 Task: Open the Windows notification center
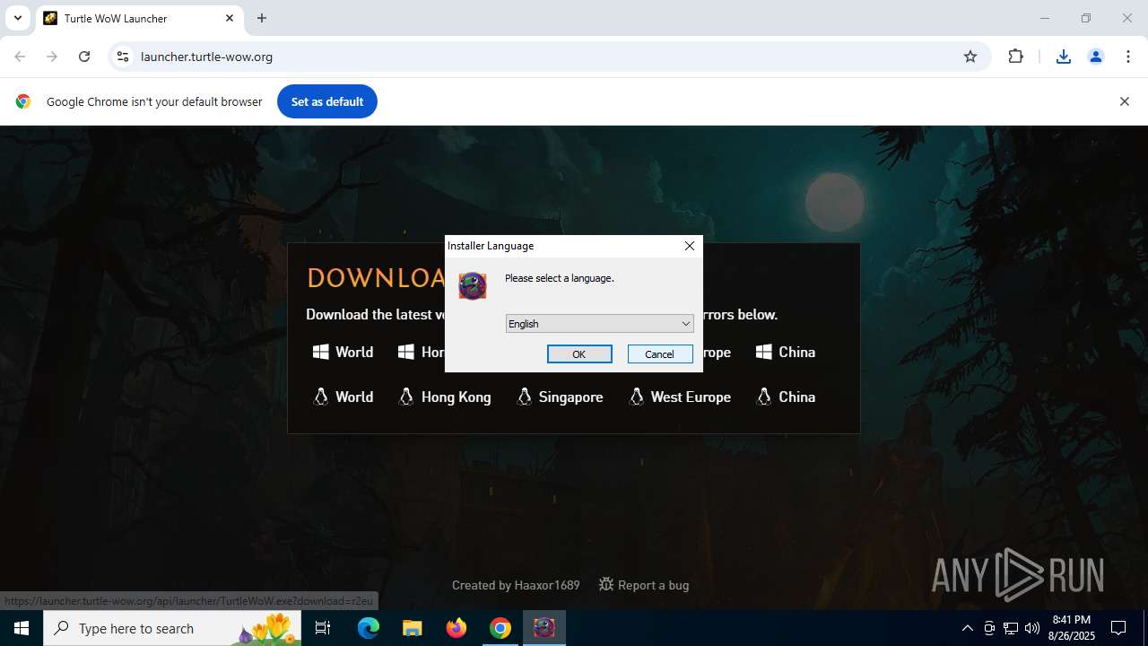click(x=1119, y=628)
